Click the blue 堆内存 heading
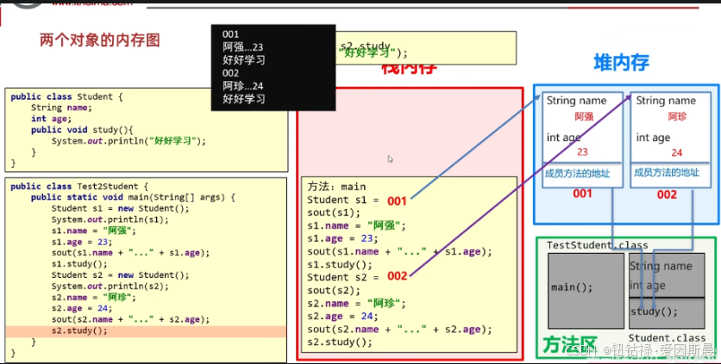Screen dimensions: 721x364 point(621,63)
